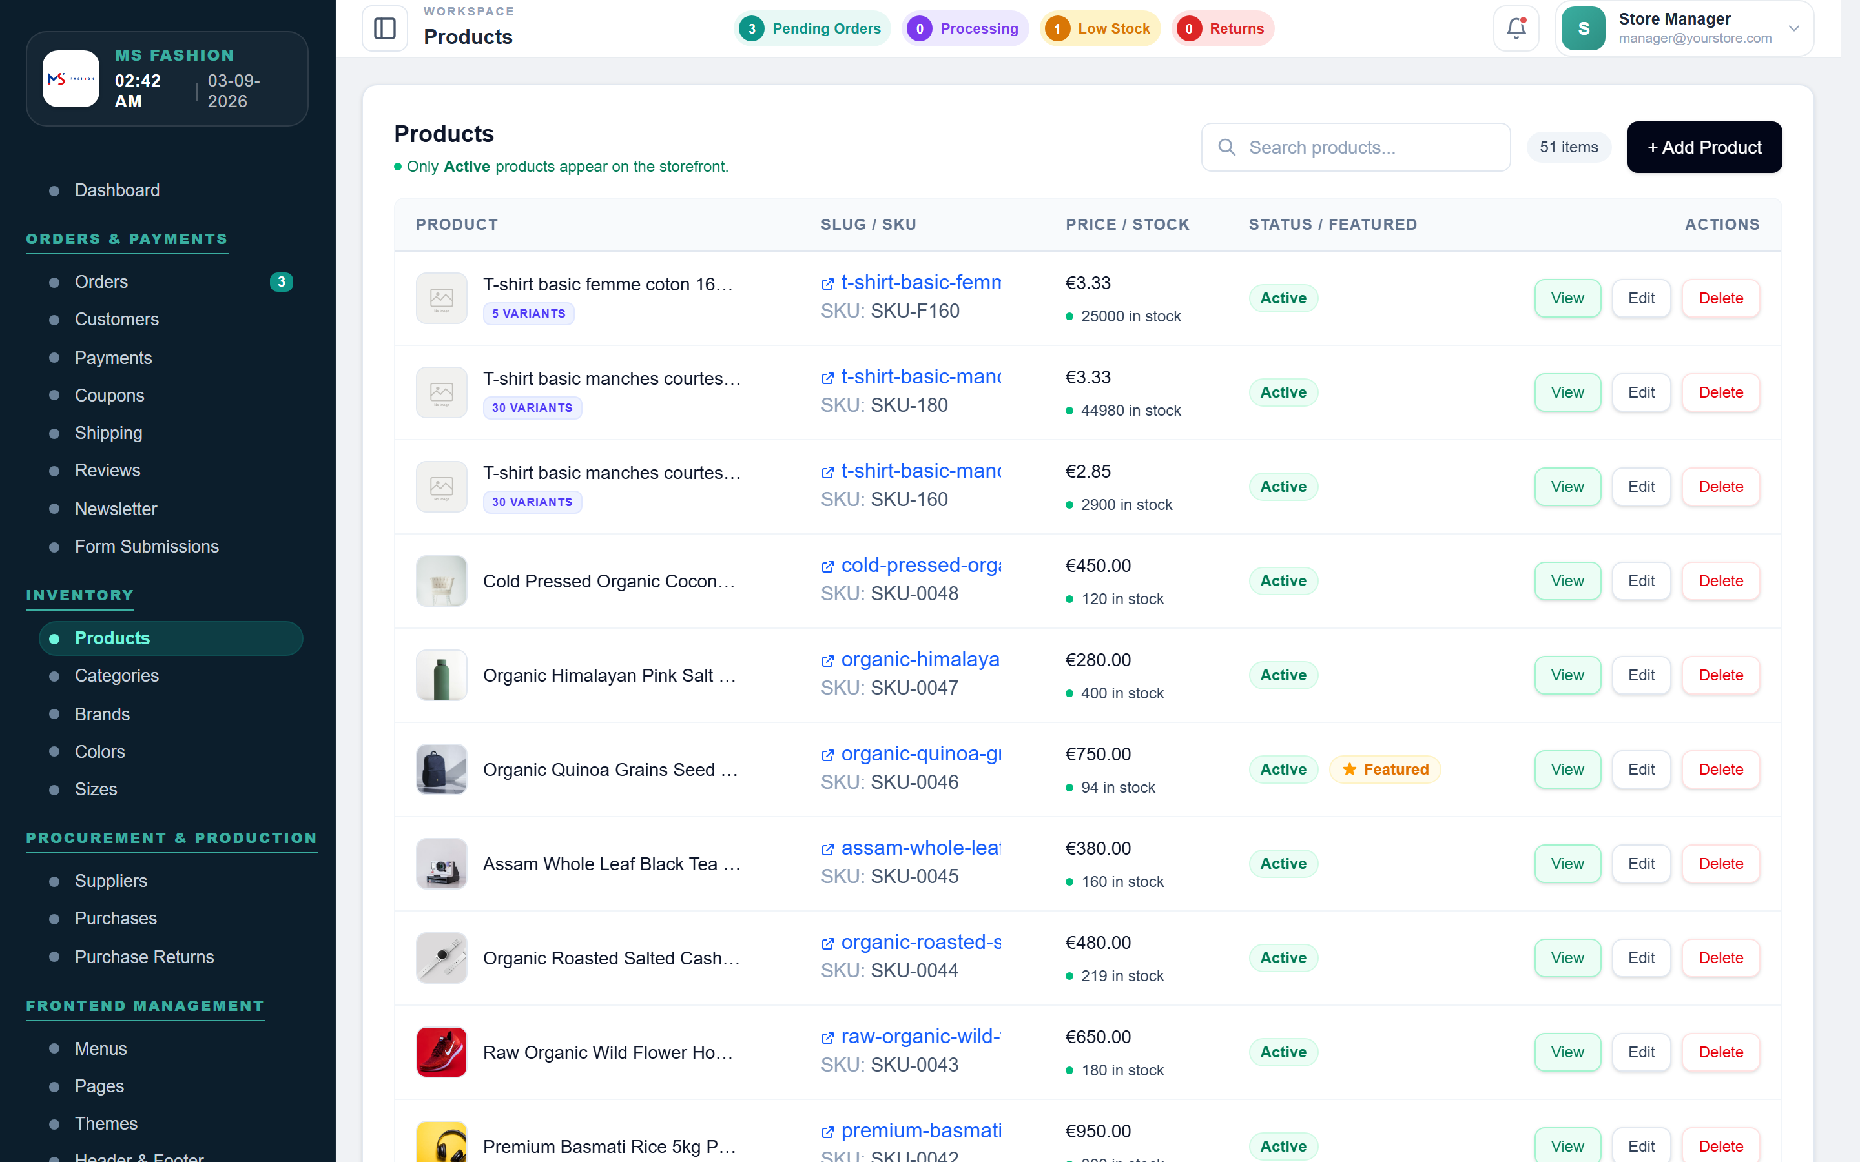The image size is (1860, 1162).
Task: Delete the SKU-0047 pink salt product
Action: tap(1720, 675)
